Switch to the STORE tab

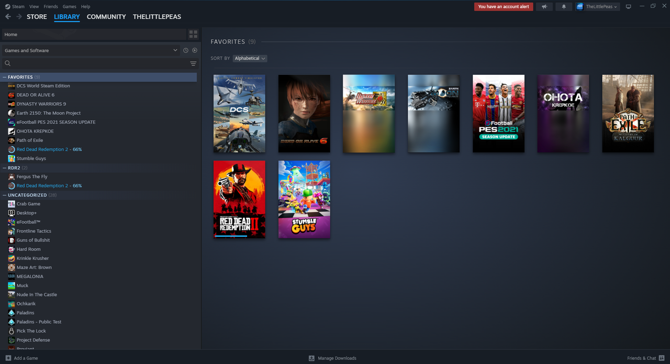[x=37, y=17]
